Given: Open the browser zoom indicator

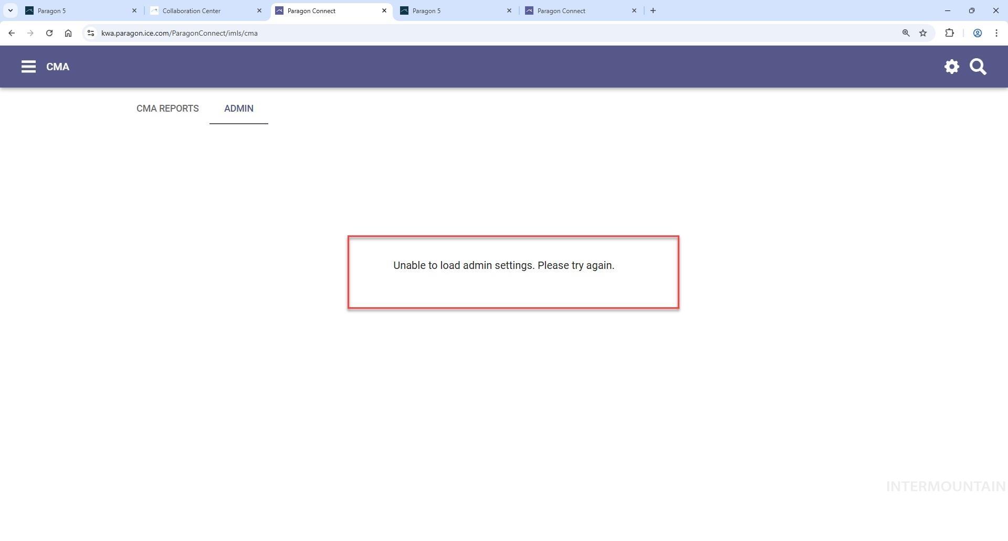Looking at the screenshot, I should 906,33.
